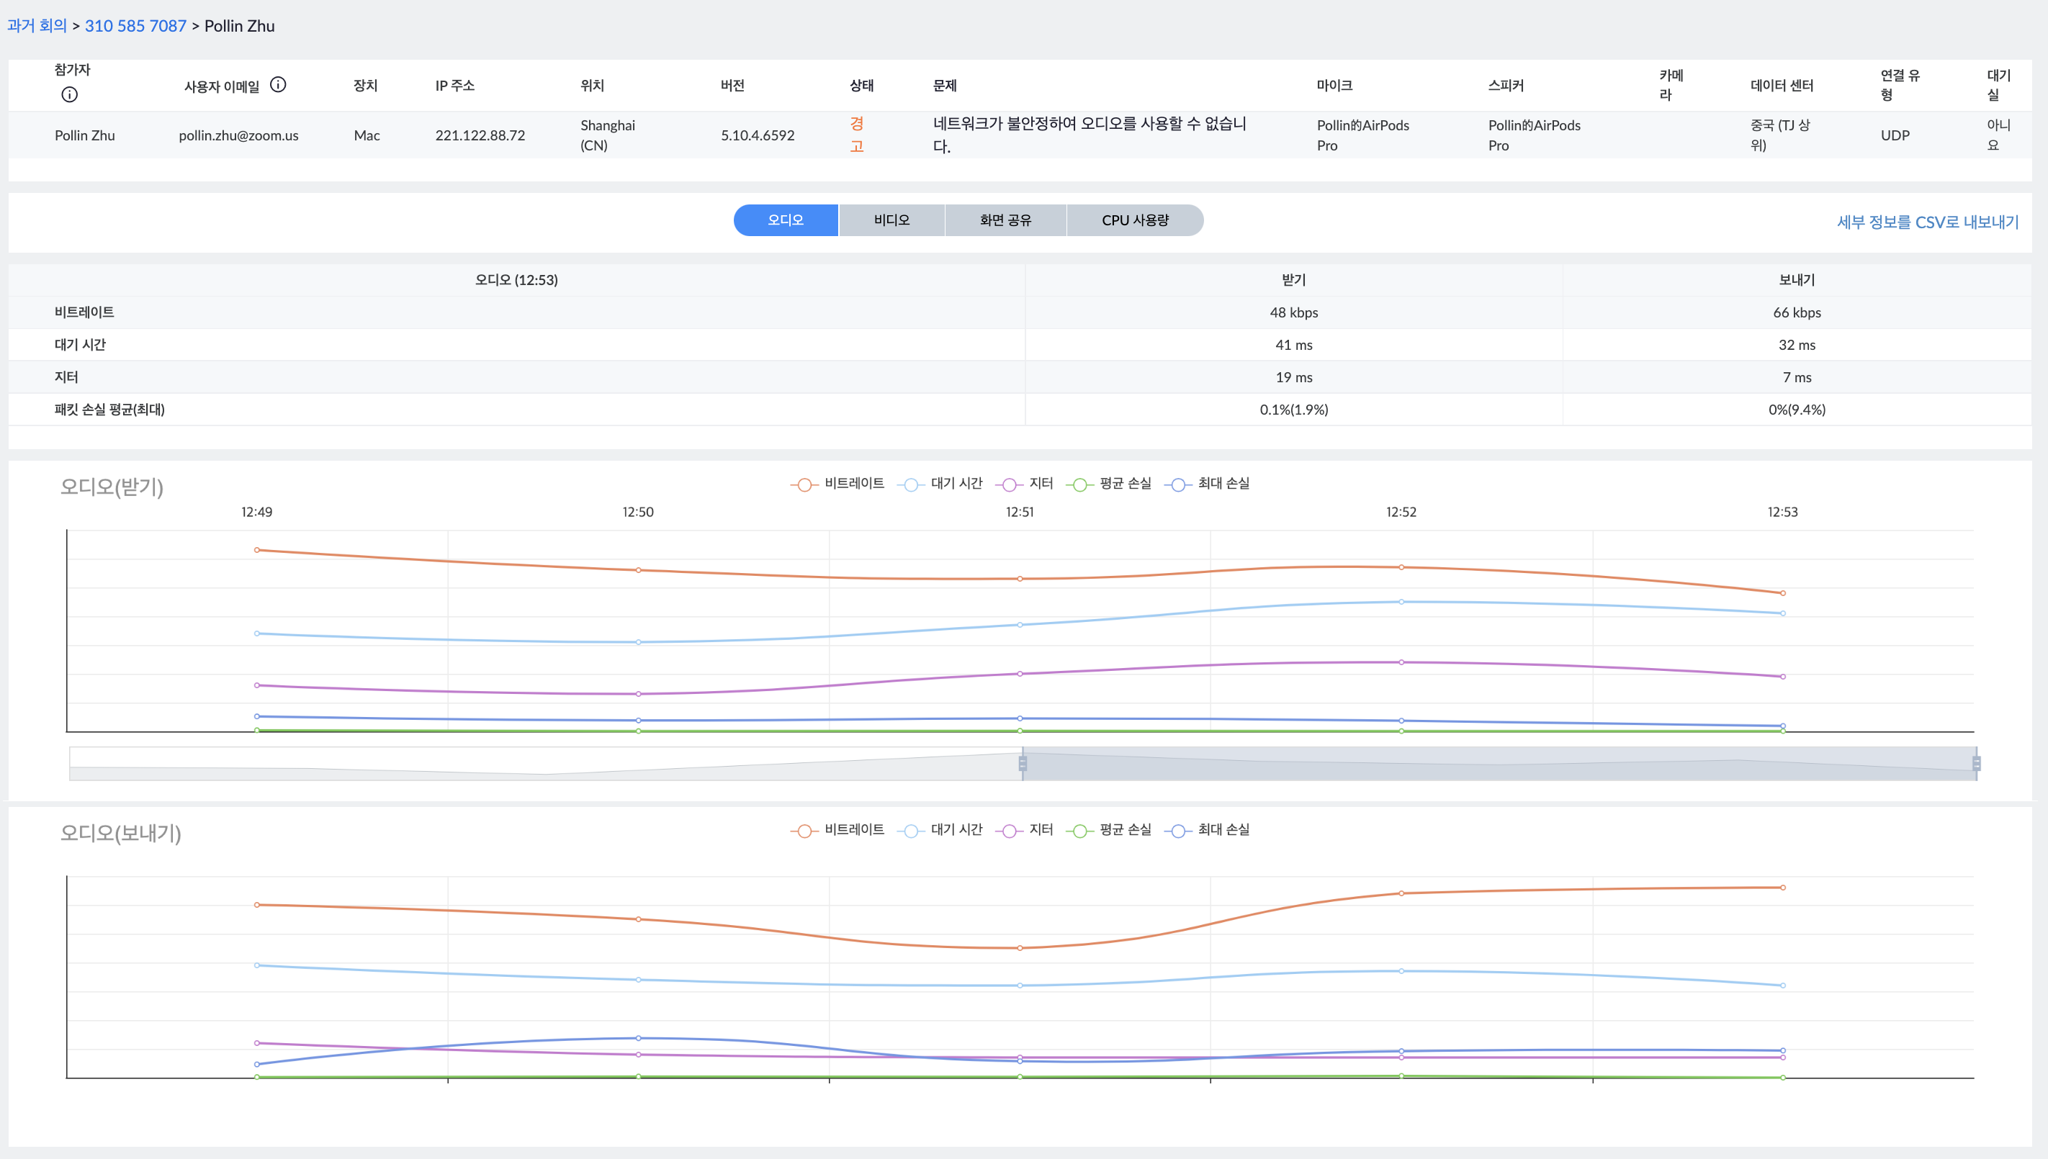Viewport: 2048px width, 1159px height.
Task: Click 세부 정보를 CSV로 내보내기 link
Action: click(1927, 222)
